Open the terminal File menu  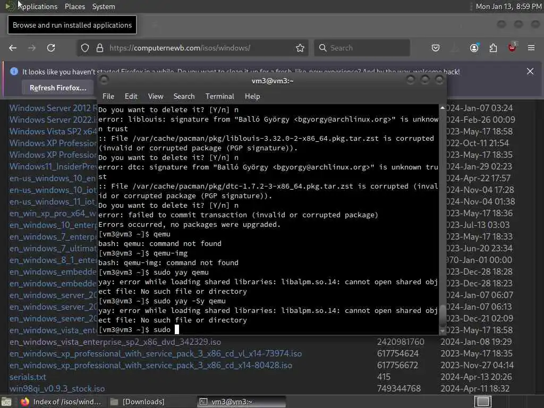pos(108,97)
